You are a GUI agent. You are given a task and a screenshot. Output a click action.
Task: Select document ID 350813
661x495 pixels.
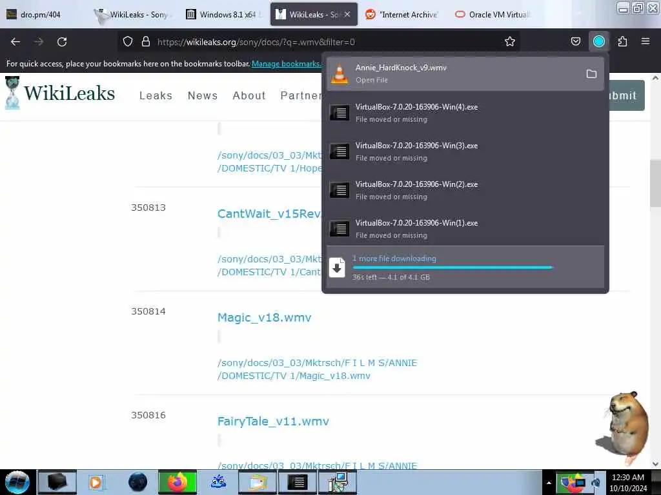(x=148, y=208)
